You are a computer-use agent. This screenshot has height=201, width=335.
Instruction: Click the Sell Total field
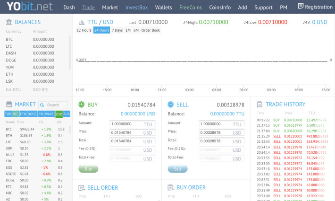(x=222, y=141)
